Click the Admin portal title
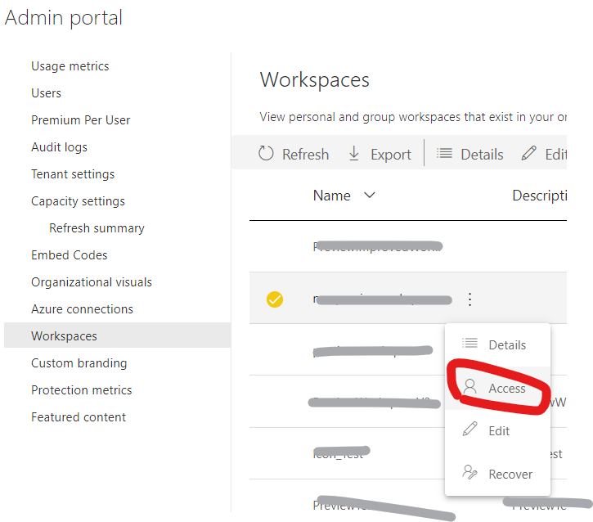 (x=64, y=18)
